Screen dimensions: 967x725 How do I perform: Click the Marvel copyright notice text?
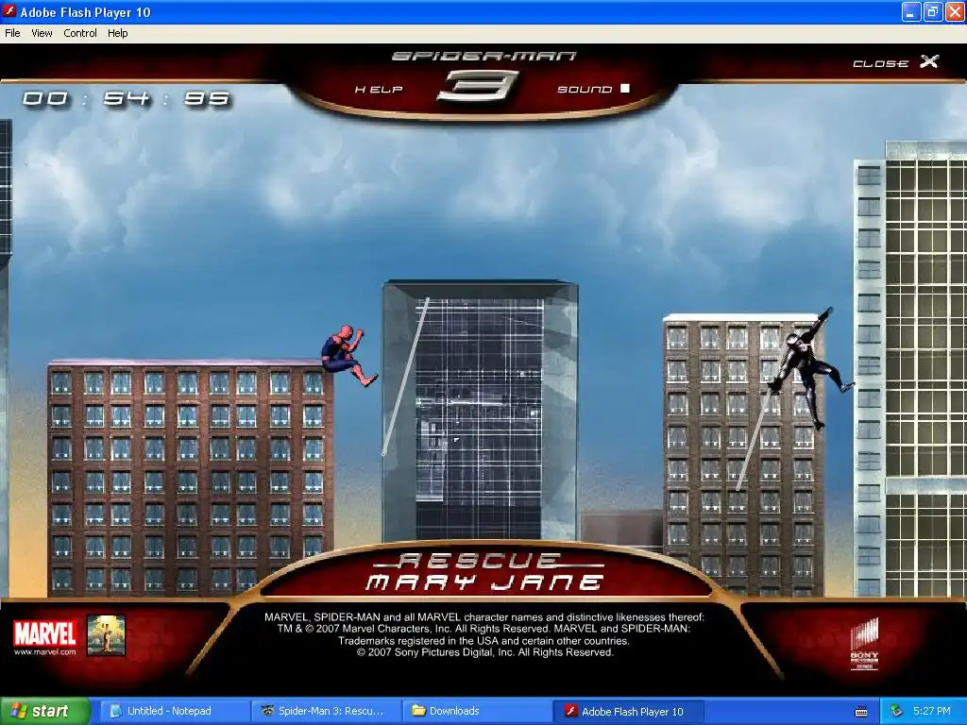coord(484,634)
